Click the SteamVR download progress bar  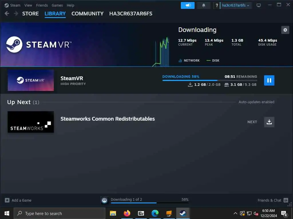pos(210,80)
